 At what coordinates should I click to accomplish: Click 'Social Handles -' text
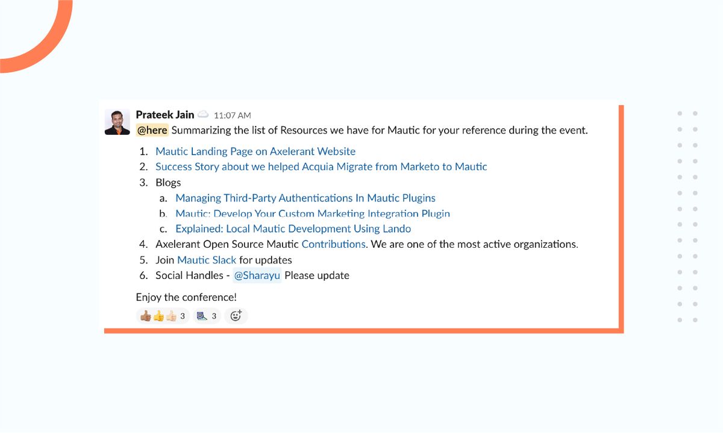coord(192,275)
